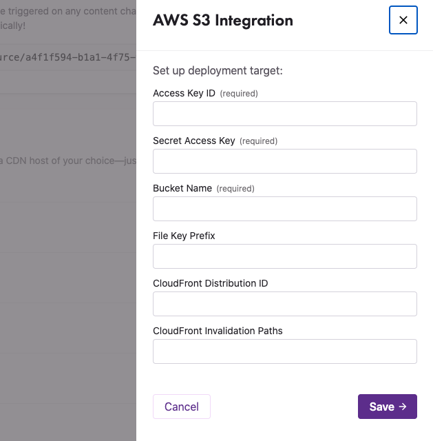Click into the Secret Access Key input
Screen dimensions: 433x441
pos(284,161)
